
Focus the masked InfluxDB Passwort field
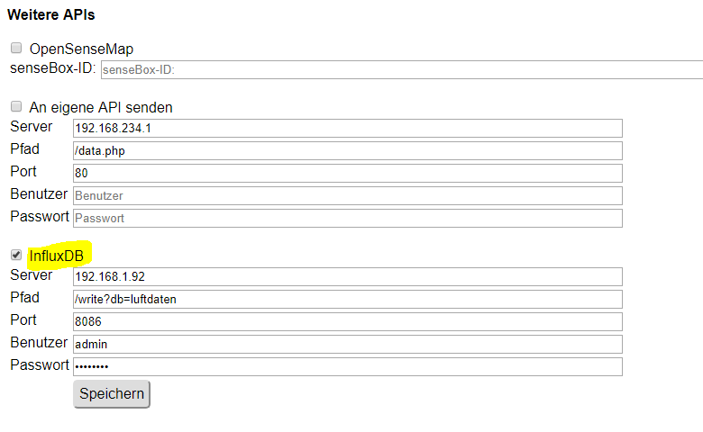point(347,366)
